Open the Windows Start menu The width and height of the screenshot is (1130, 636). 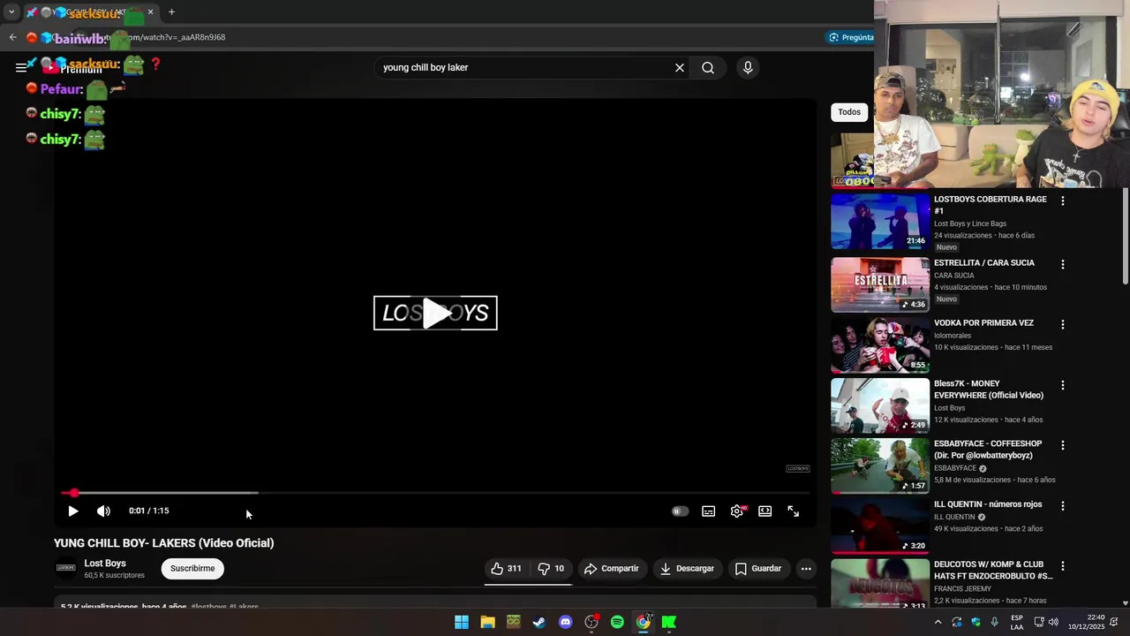(x=462, y=622)
